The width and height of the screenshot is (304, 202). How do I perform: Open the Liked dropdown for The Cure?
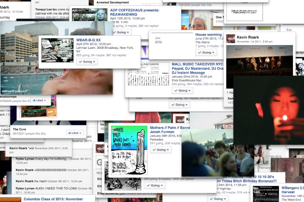pyautogui.click(x=75, y=133)
